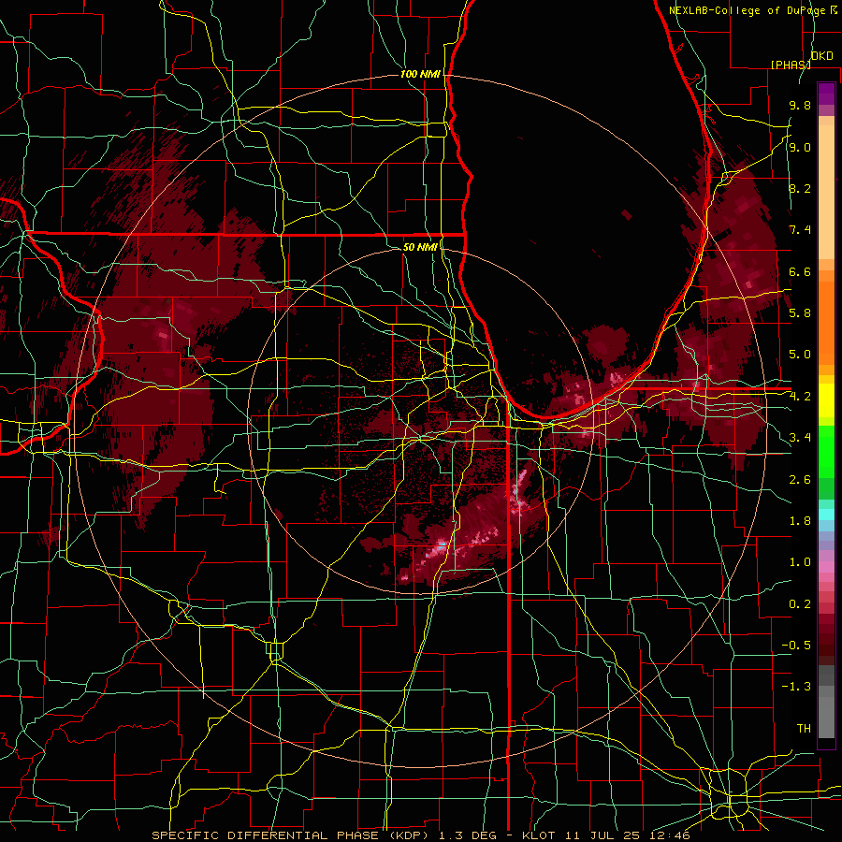The width and height of the screenshot is (842, 842).
Task: Click the 50 NMI range ring label
Action: pos(420,247)
